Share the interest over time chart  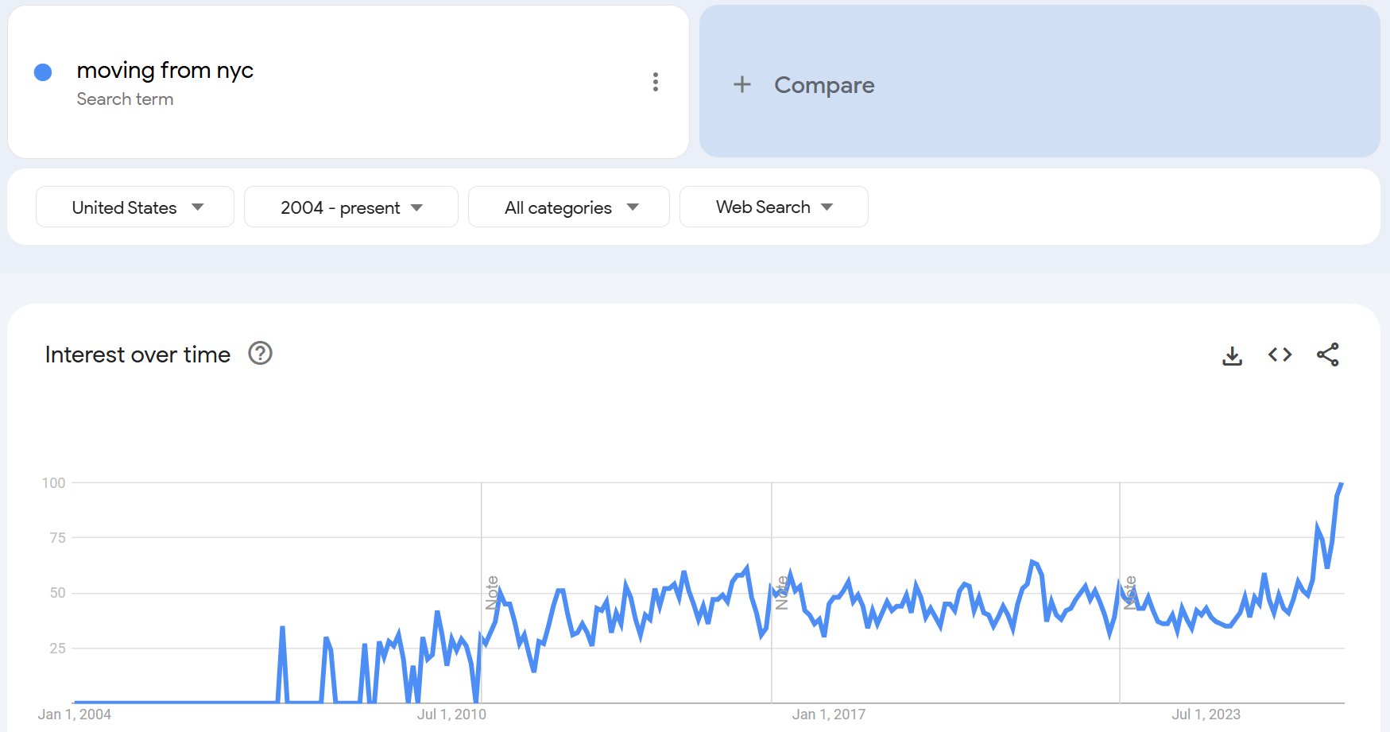1327,354
